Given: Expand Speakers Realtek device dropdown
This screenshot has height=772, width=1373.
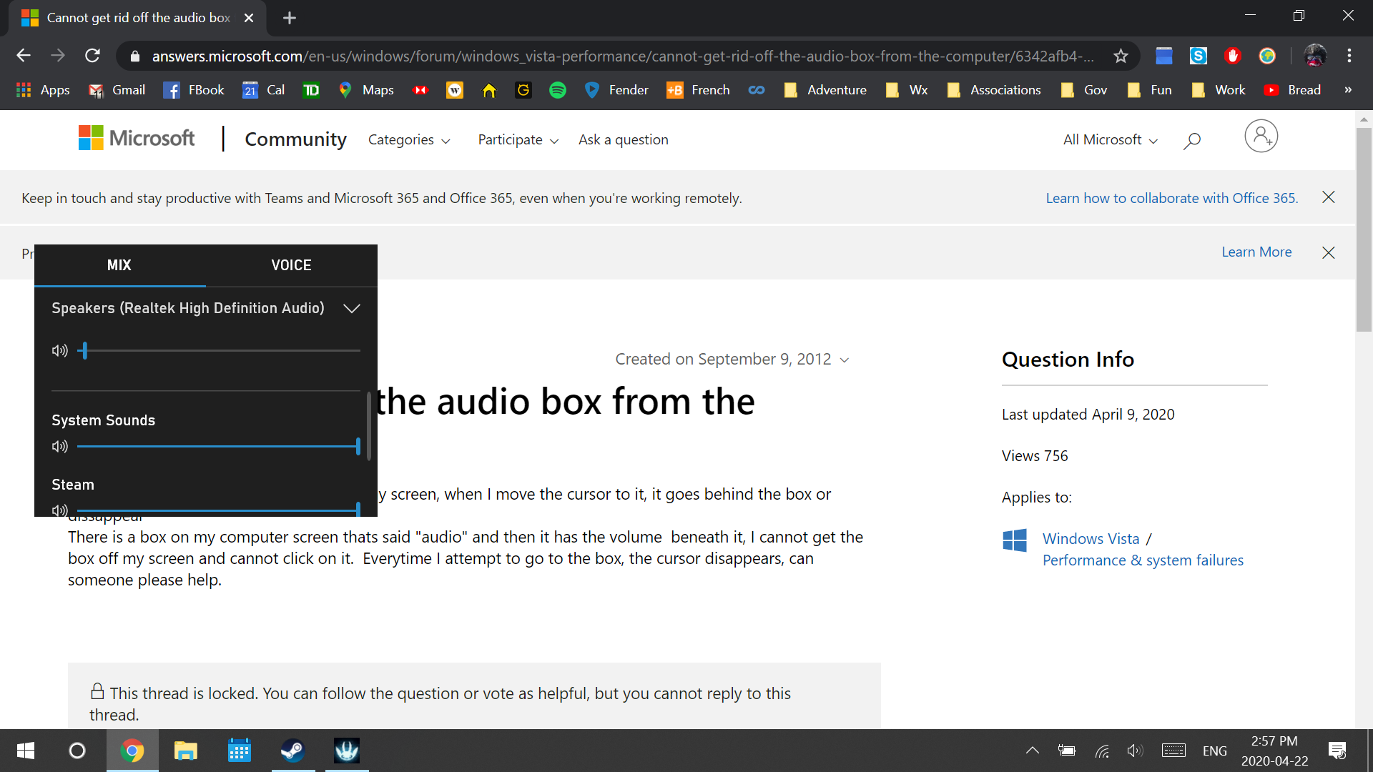Looking at the screenshot, I should pos(351,308).
